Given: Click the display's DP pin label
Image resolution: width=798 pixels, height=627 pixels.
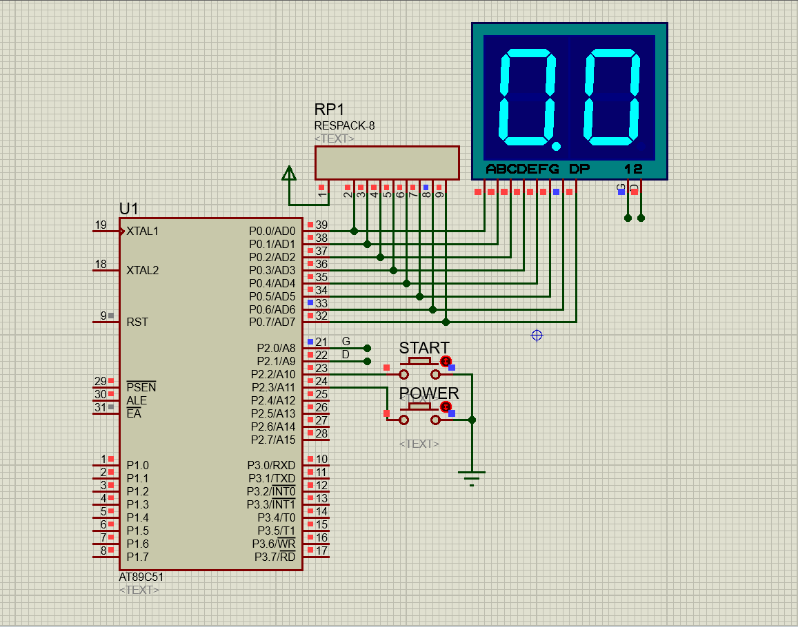Looking at the screenshot, I should [579, 169].
